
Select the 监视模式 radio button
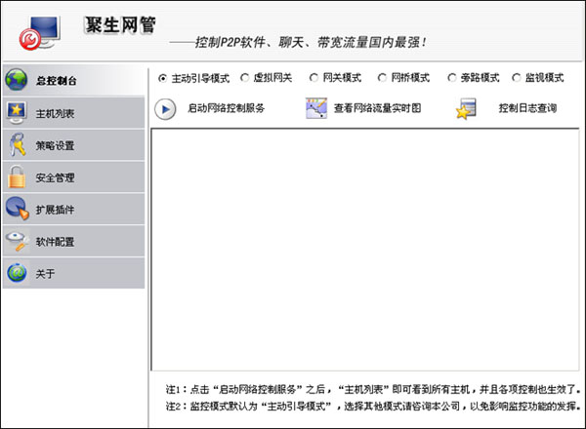[516, 78]
